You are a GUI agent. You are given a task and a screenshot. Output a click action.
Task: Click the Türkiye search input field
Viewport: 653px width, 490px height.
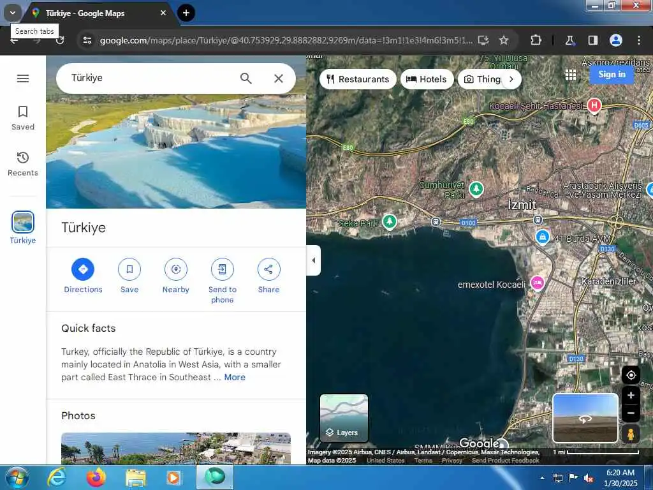150,78
